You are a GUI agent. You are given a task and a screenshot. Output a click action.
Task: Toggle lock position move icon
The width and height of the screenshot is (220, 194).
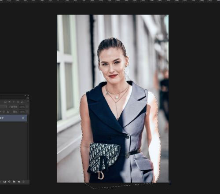pyautogui.click(x=4, y=112)
